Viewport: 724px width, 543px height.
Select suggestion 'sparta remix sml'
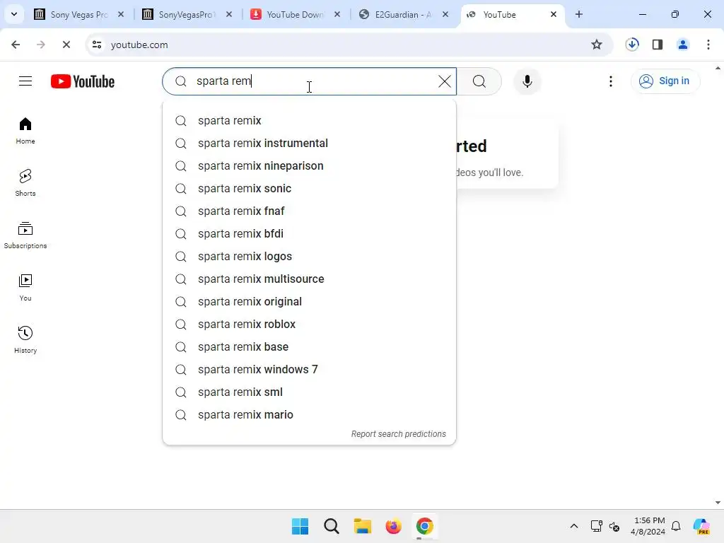(x=310, y=392)
